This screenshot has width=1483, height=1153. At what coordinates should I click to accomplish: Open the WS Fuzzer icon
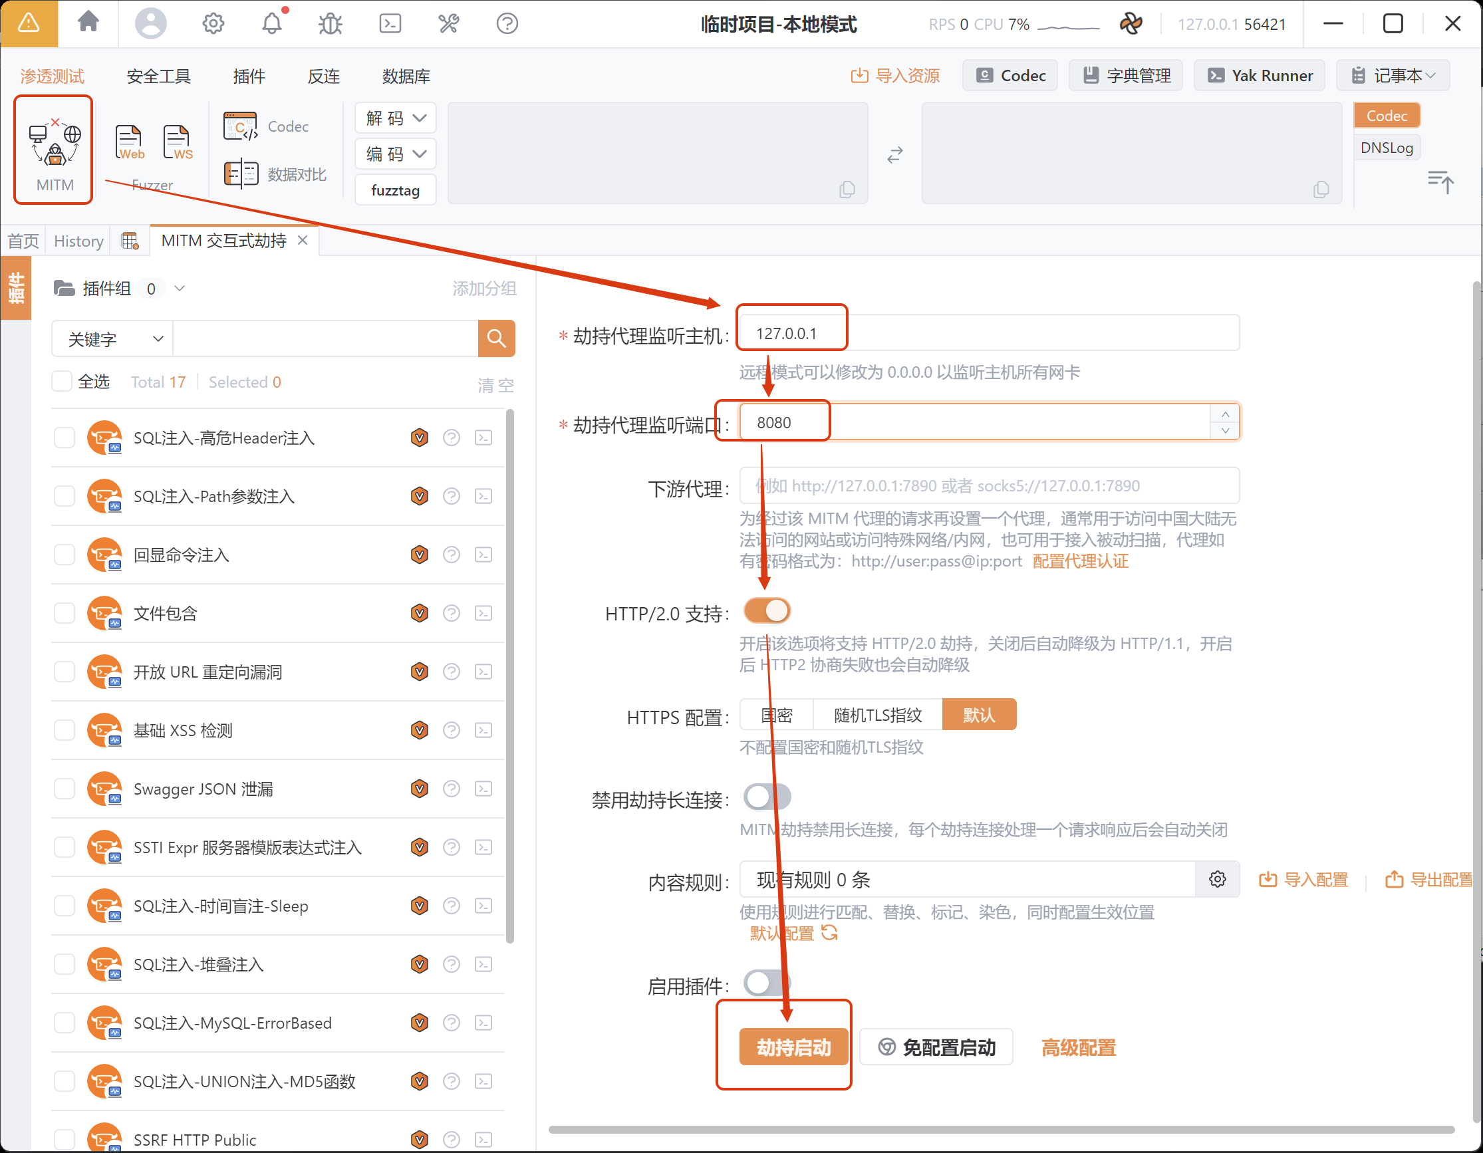coord(178,142)
